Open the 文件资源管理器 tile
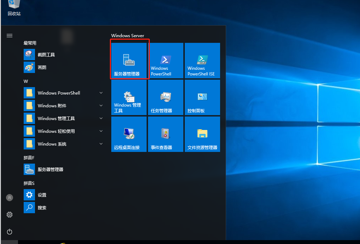The width and height of the screenshot is (360, 244). click(202, 134)
